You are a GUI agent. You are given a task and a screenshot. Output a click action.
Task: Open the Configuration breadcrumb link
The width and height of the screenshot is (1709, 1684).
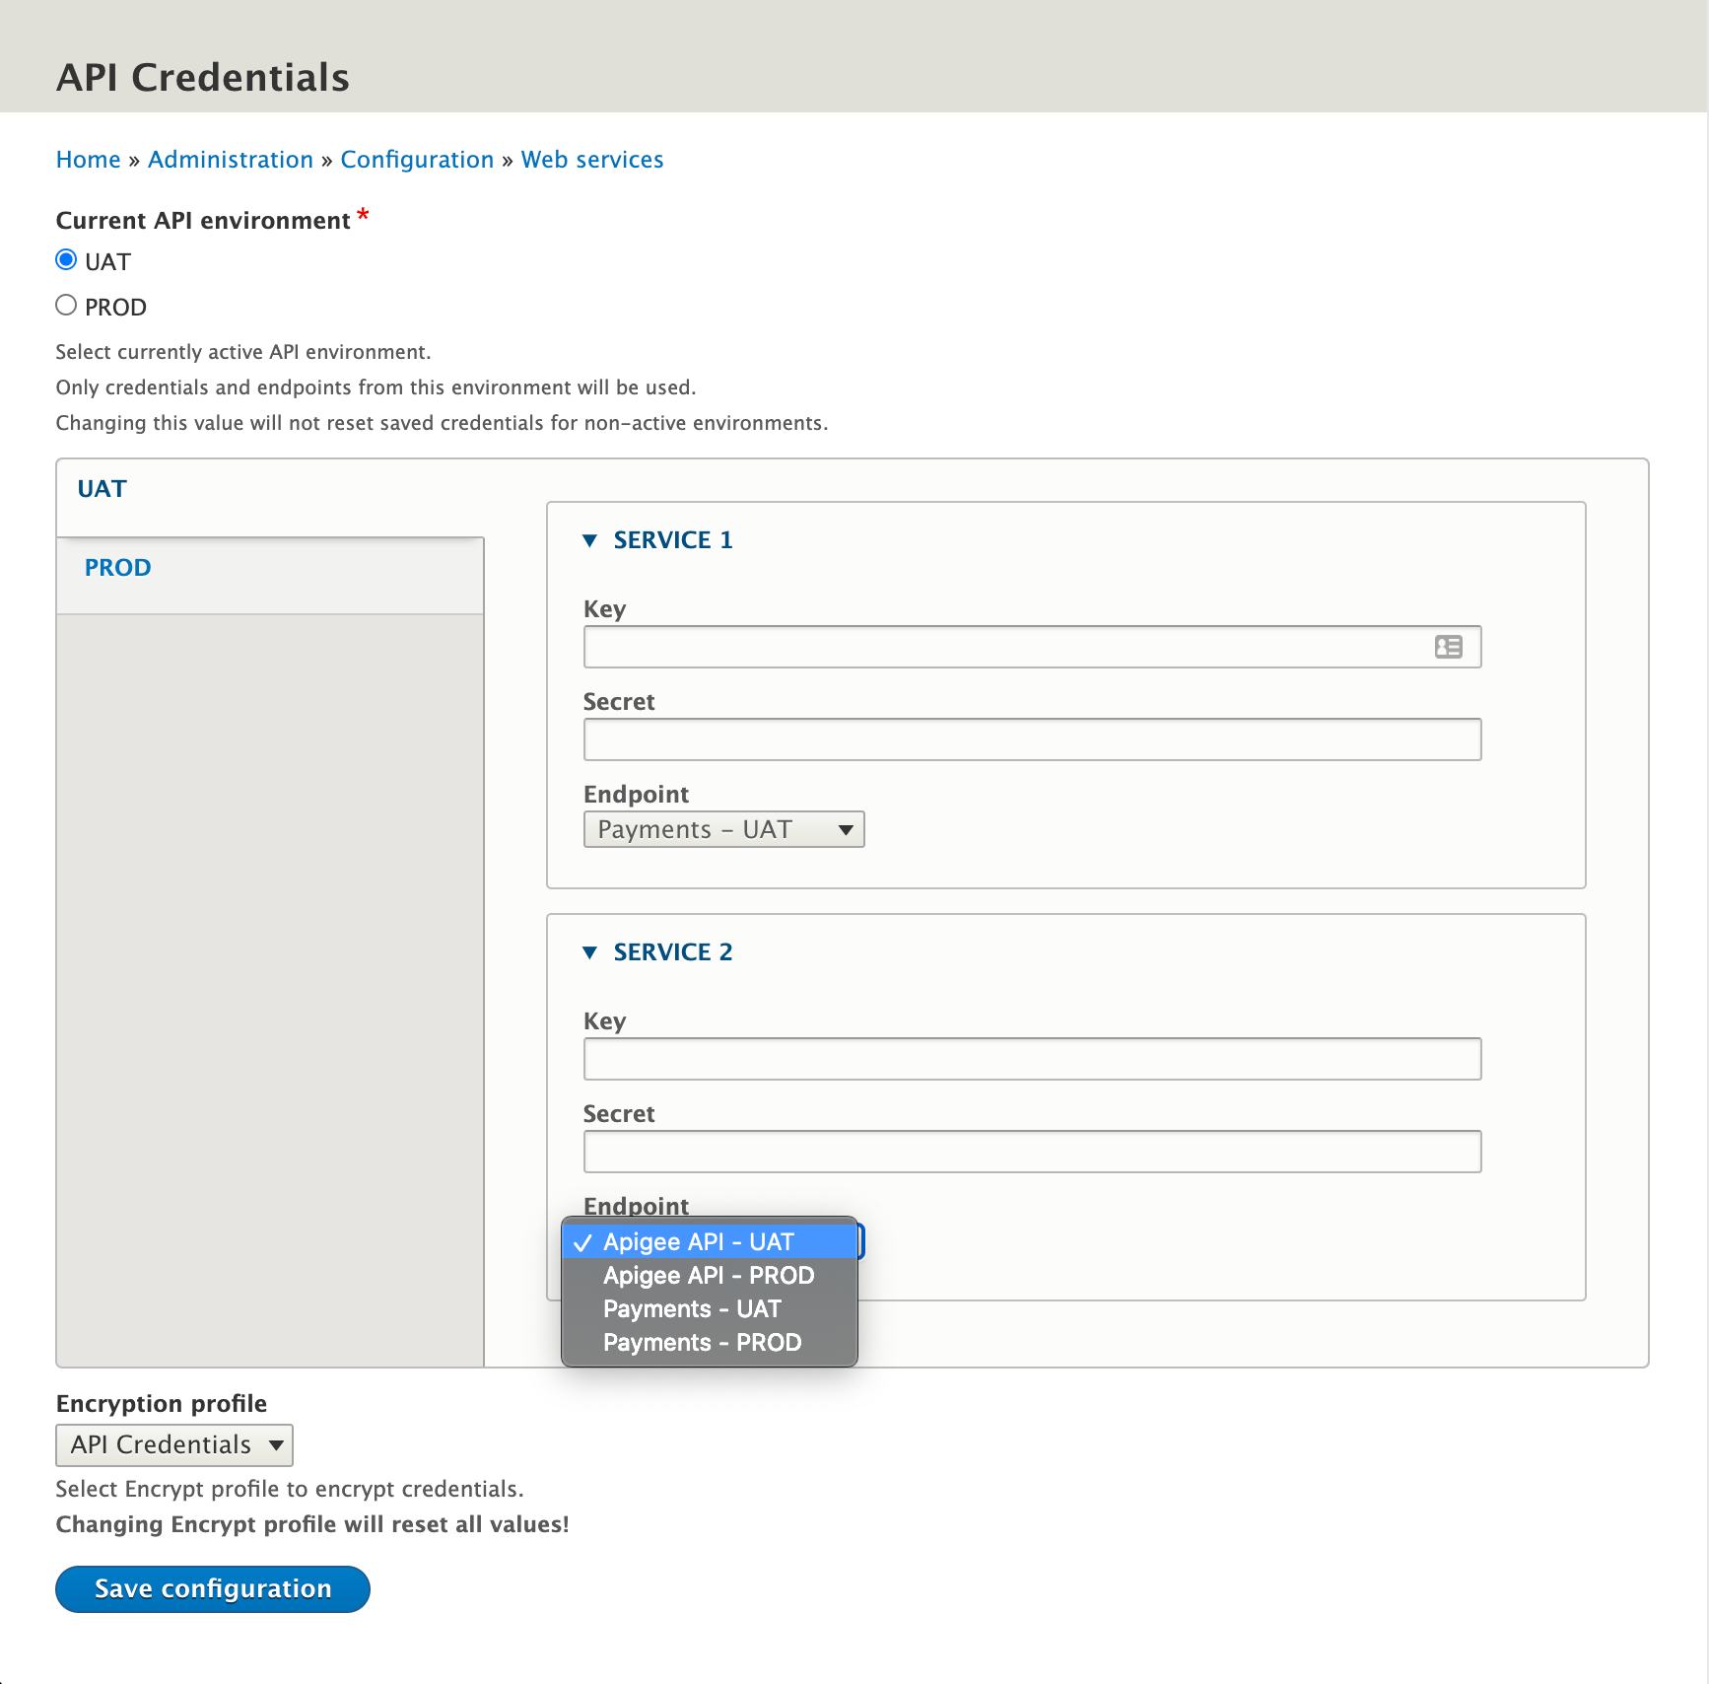coord(417,159)
